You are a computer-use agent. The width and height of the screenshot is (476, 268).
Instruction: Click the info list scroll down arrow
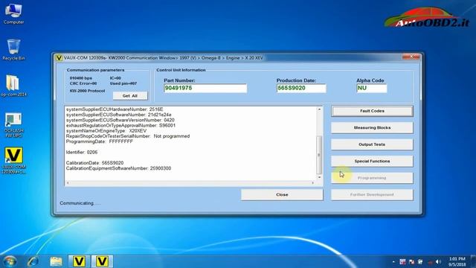pos(319,177)
